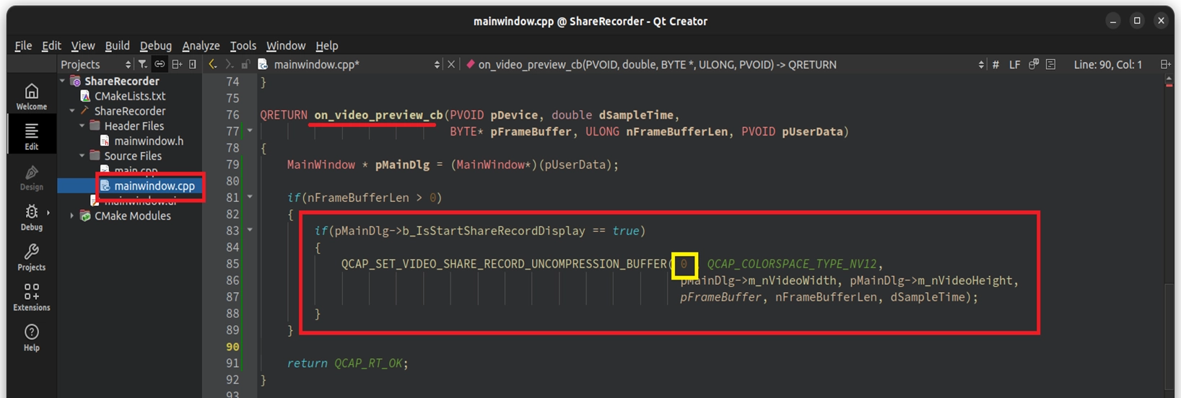The width and height of the screenshot is (1181, 398).
Task: Open the Help menu
Action: 326,45
